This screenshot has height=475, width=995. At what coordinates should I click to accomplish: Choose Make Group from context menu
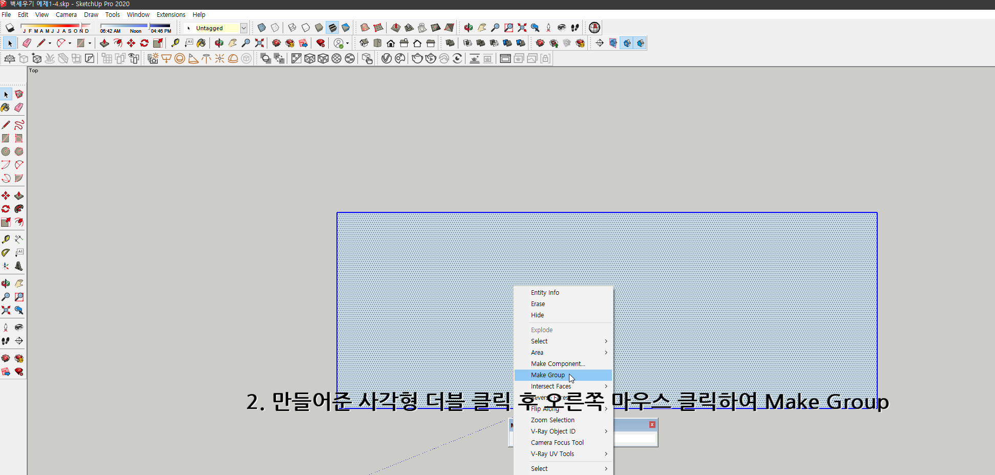[547, 375]
